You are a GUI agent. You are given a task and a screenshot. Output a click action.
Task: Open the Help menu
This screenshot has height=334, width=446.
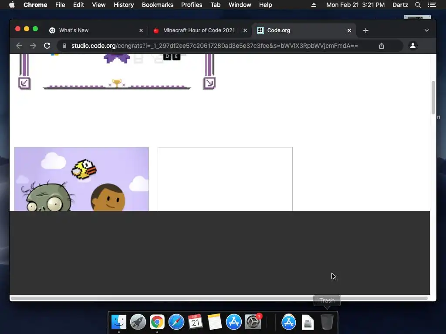click(265, 5)
